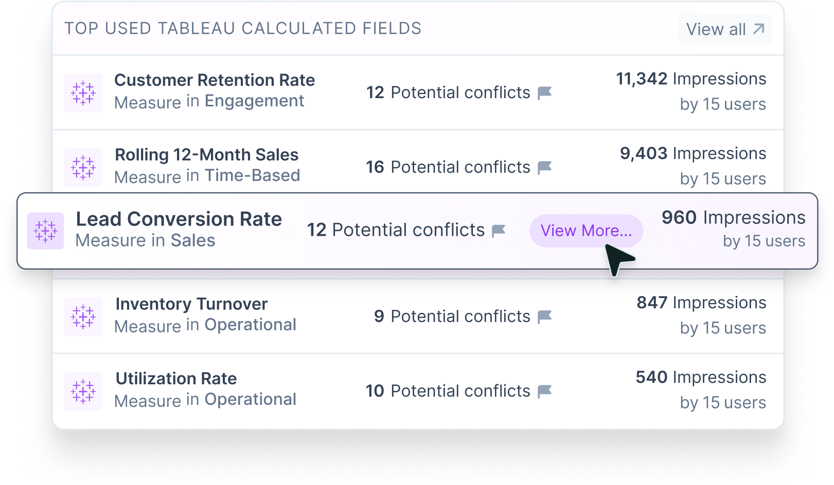Select the Rolling 12-Month Sales row
Image resolution: width=834 pixels, height=485 pixels.
click(412, 164)
